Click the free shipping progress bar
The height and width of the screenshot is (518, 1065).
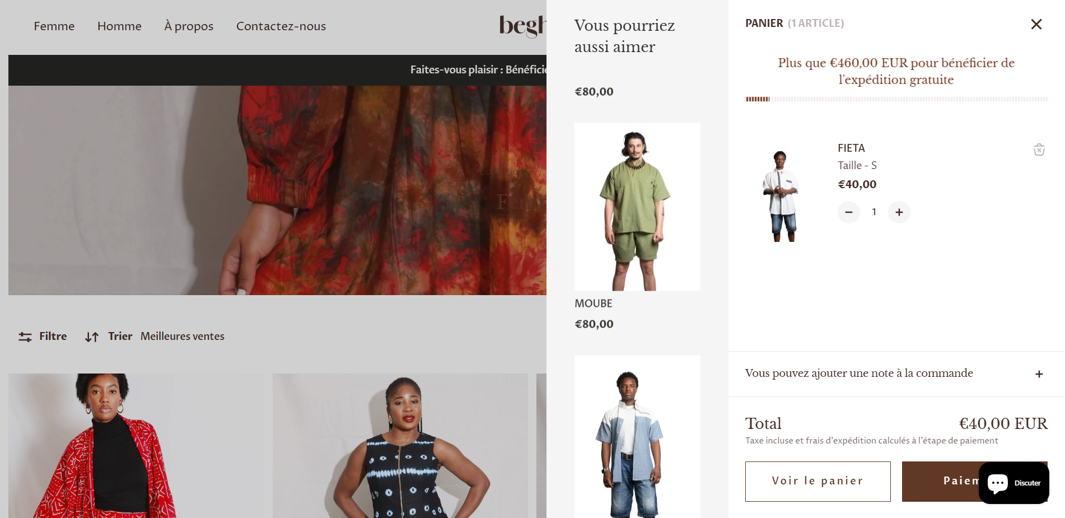coord(896,99)
